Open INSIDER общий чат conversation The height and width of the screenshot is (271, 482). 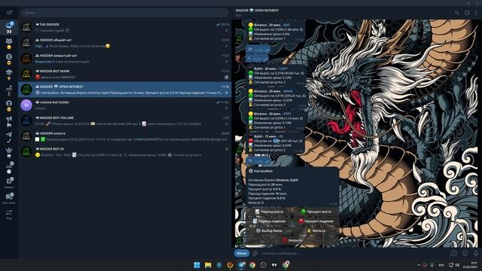[x=124, y=43]
